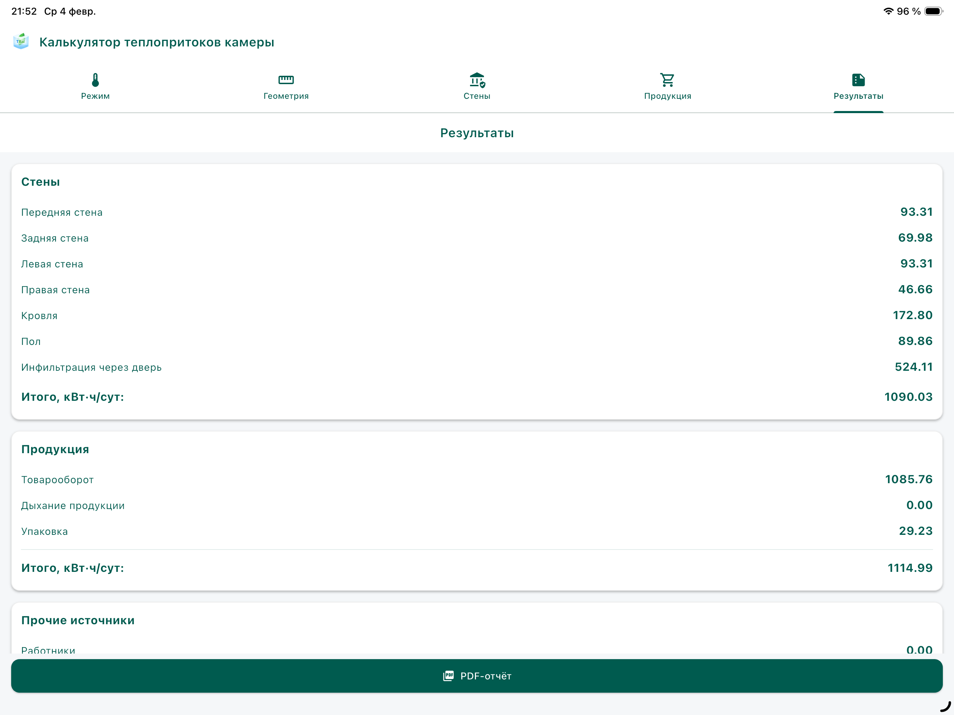Tap the thermometer icon for Режим
The image size is (954, 715).
(x=95, y=80)
